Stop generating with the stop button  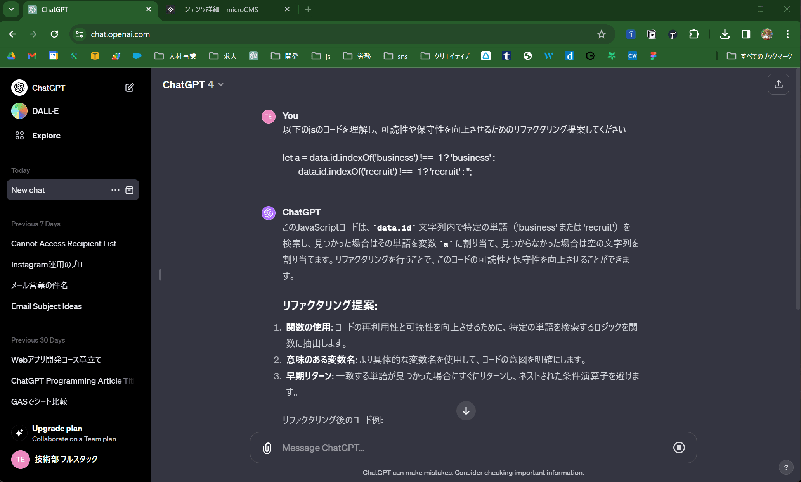point(679,448)
